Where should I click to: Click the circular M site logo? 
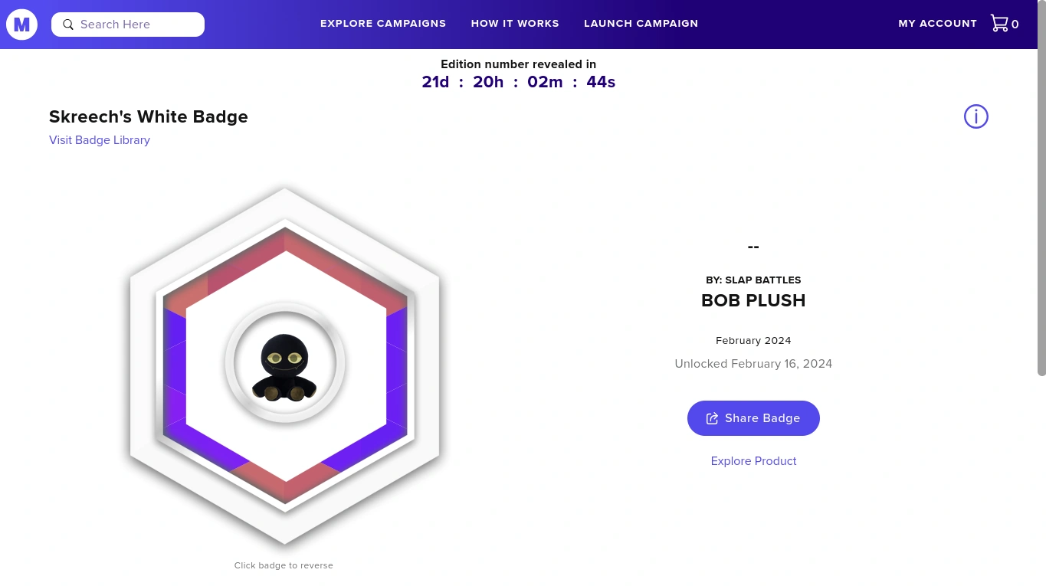click(x=21, y=24)
